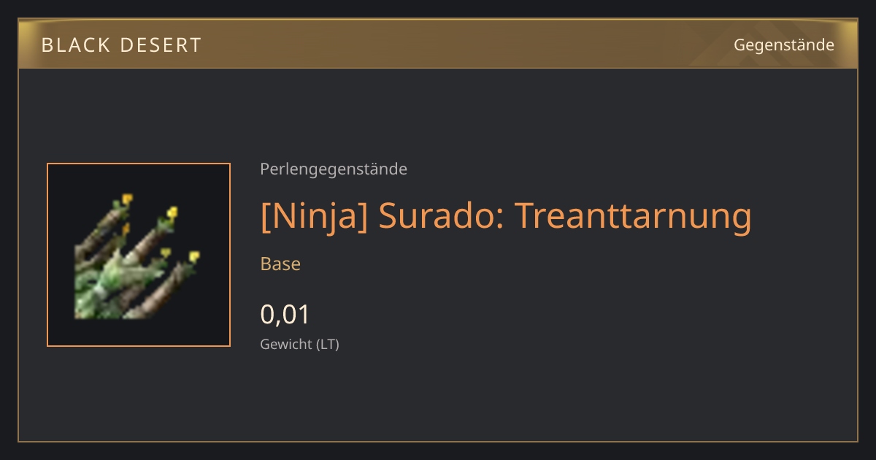Click the BLACK DESERT logo text

[121, 45]
